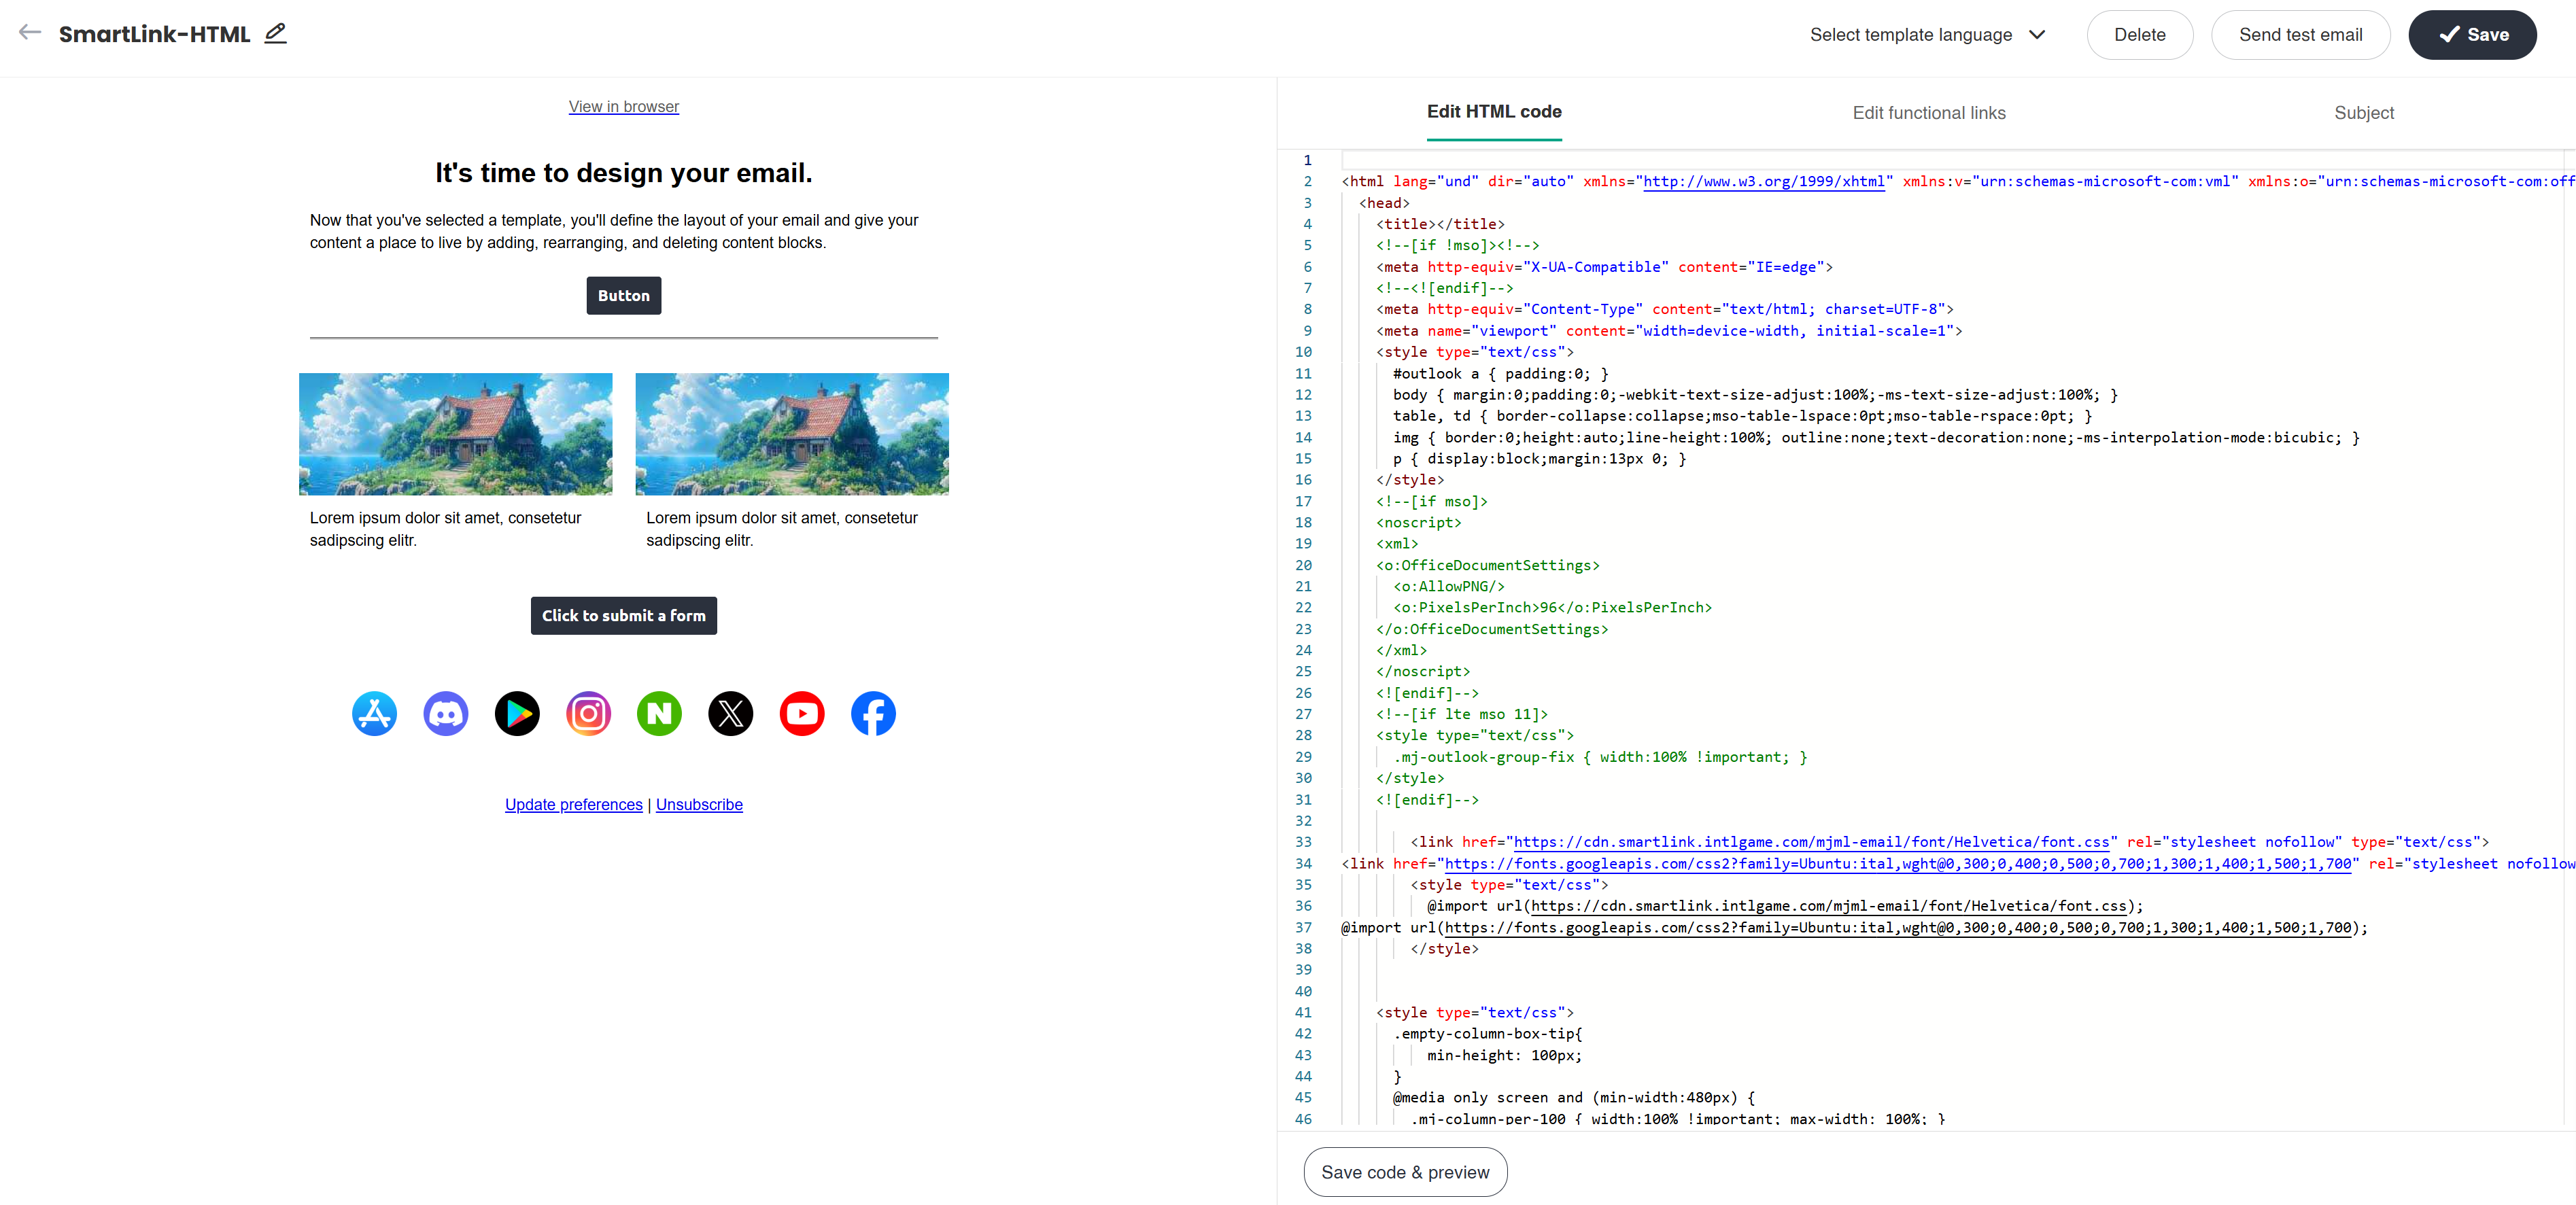
Task: Click the Instagram social icon
Action: coord(588,714)
